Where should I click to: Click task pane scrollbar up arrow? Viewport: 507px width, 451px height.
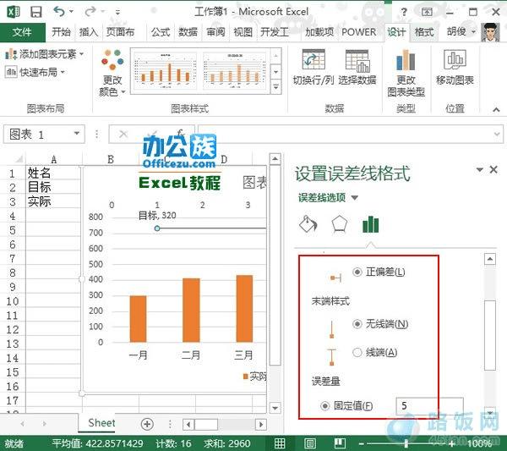click(490, 259)
